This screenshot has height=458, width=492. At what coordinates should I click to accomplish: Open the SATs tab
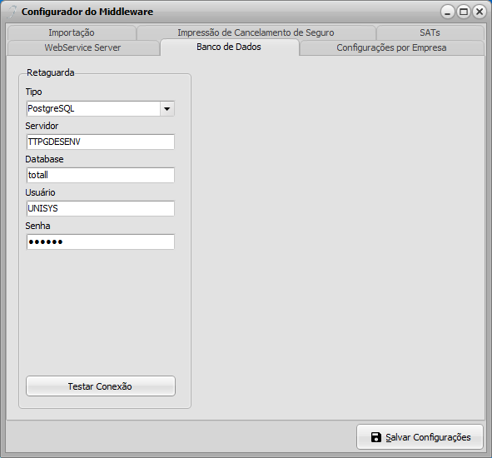pyautogui.click(x=430, y=32)
